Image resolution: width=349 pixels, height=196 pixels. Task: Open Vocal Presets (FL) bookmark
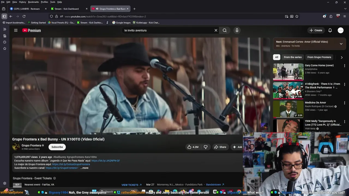[61, 23]
